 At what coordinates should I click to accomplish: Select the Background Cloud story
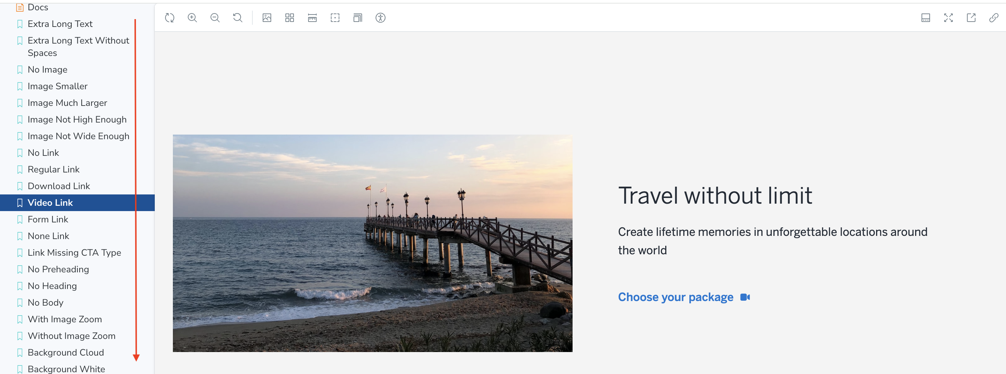66,353
